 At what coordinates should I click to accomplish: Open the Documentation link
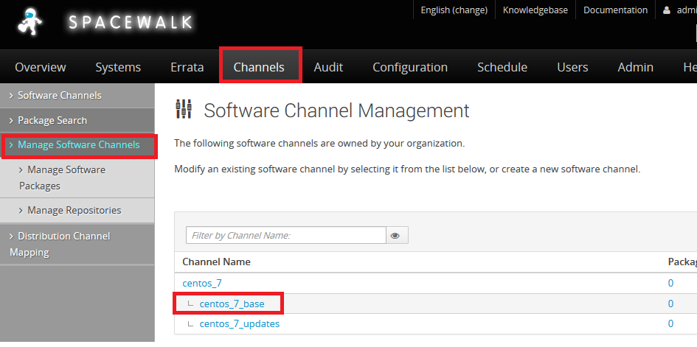point(615,10)
